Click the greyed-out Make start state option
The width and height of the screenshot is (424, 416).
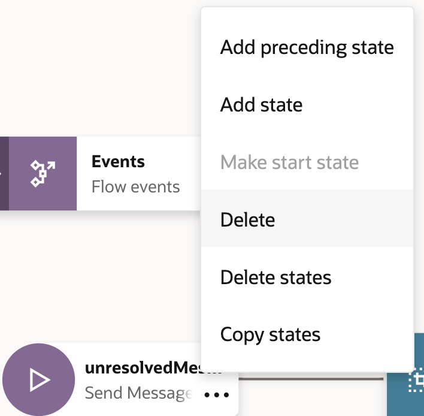(x=289, y=162)
